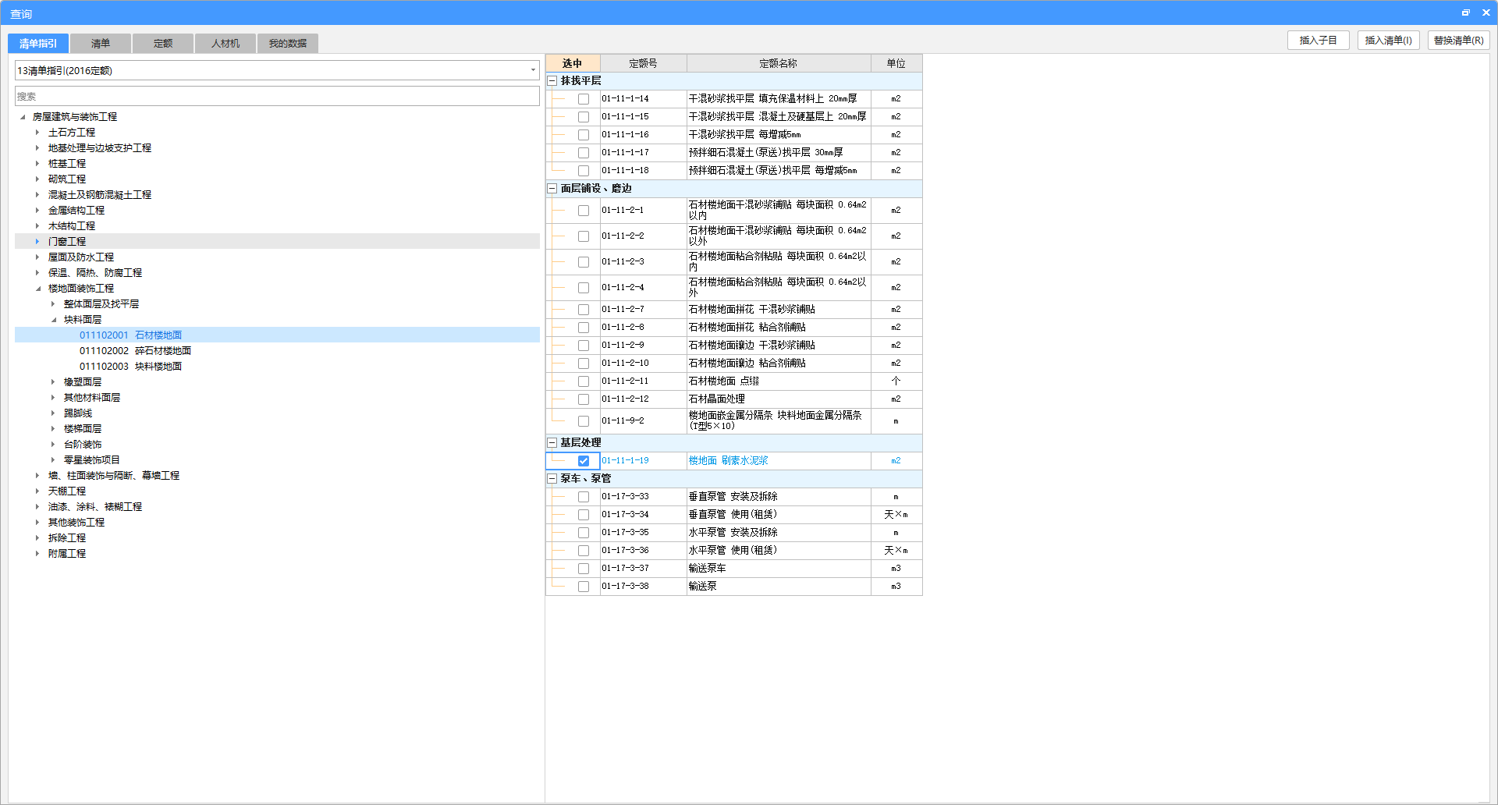Viewport: 1498px width, 805px height.
Task: Click quota name 水平泵管 使用(租赁)
Action: pos(733,551)
